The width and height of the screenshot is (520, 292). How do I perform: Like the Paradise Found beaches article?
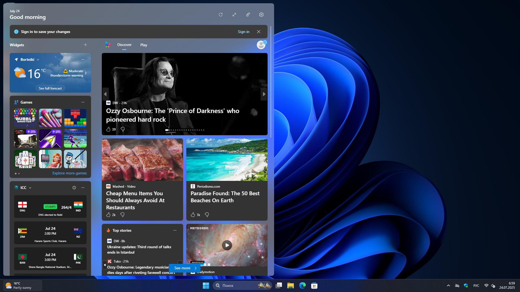193,215
